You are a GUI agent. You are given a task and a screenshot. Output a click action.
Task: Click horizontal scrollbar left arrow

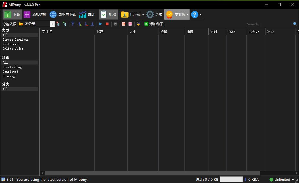[x=43, y=173]
